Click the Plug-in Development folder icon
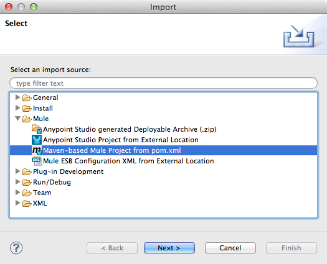The height and width of the screenshot is (264, 327). click(27, 171)
